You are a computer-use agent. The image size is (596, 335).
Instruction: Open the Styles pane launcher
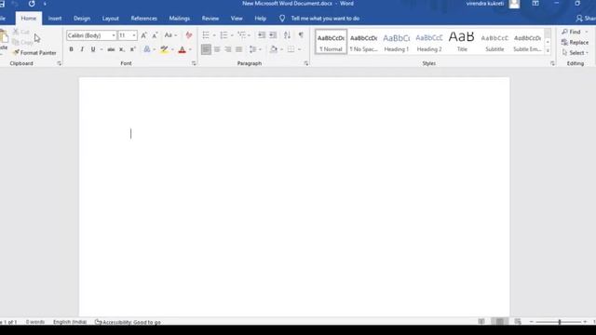tap(552, 63)
